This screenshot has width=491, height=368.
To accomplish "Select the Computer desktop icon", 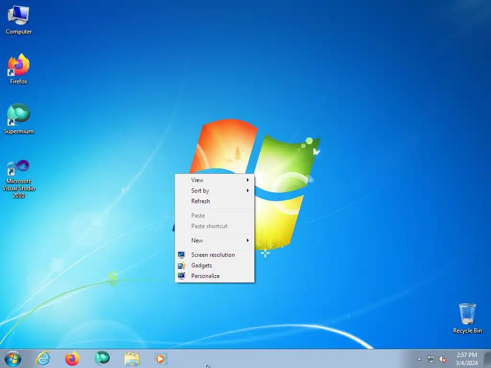I will pyautogui.click(x=19, y=20).
